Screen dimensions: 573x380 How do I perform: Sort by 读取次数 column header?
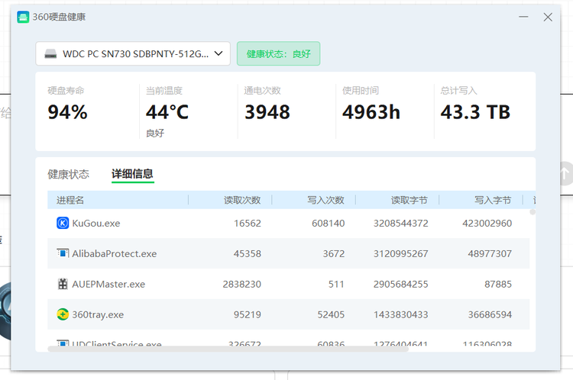241,200
